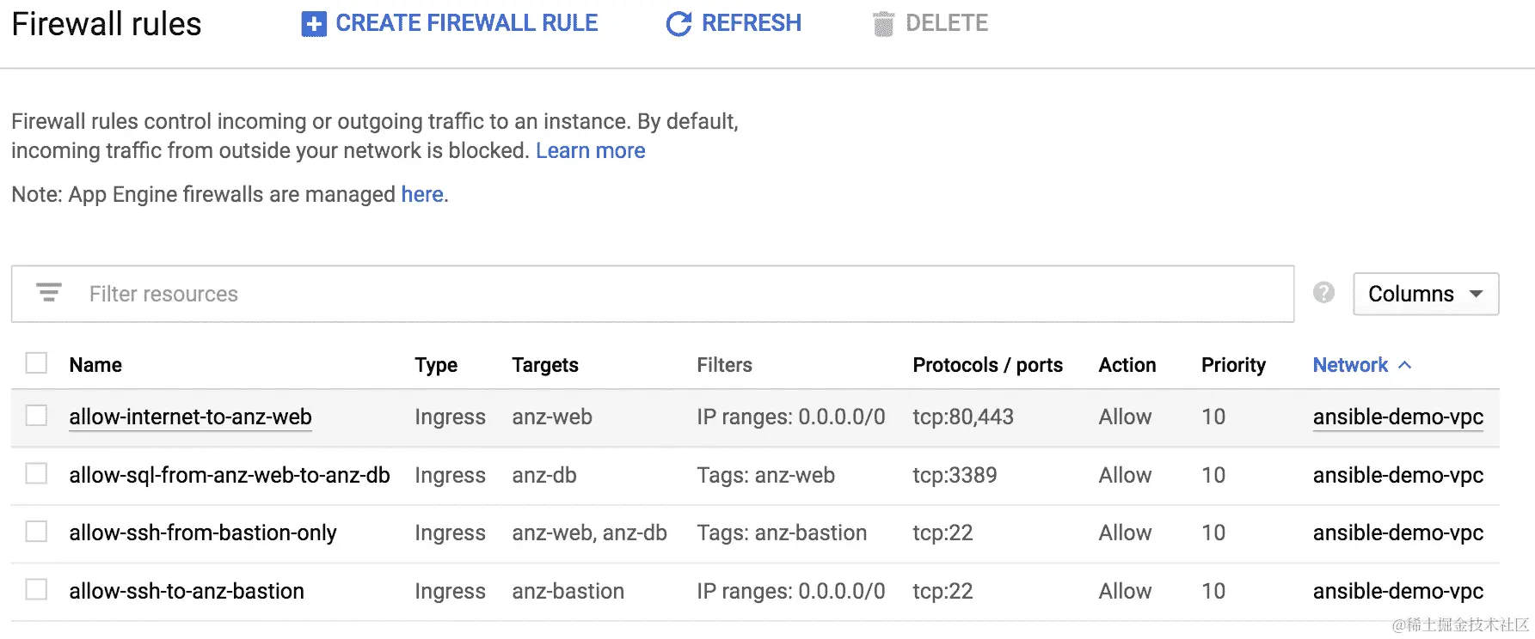
Task: Sort by the Name column header
Action: (95, 365)
